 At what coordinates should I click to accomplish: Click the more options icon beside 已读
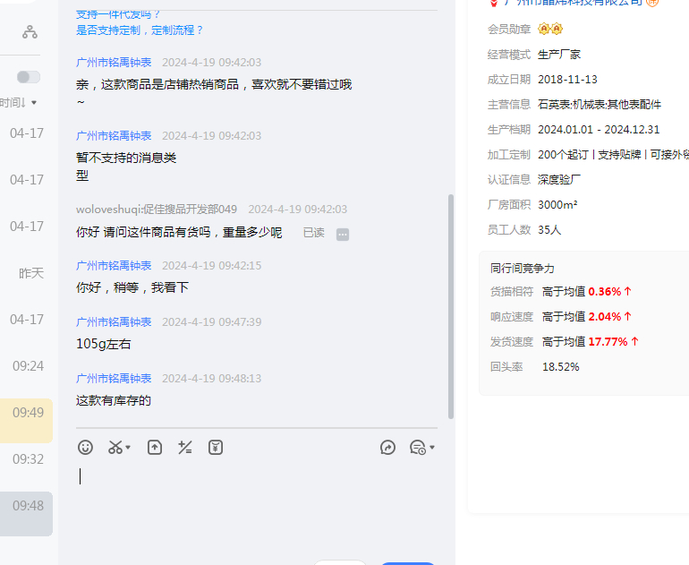coord(343,234)
